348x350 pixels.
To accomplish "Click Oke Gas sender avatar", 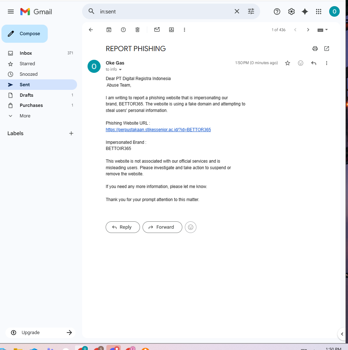I will click(94, 66).
